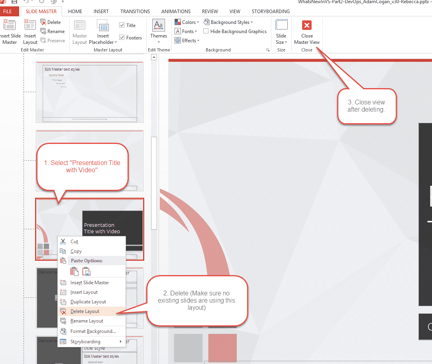Select Cut scissors icon in context menu
This screenshot has height=364, width=432.
point(63,242)
